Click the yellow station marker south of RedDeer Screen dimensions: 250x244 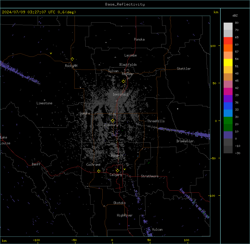tap(124, 81)
